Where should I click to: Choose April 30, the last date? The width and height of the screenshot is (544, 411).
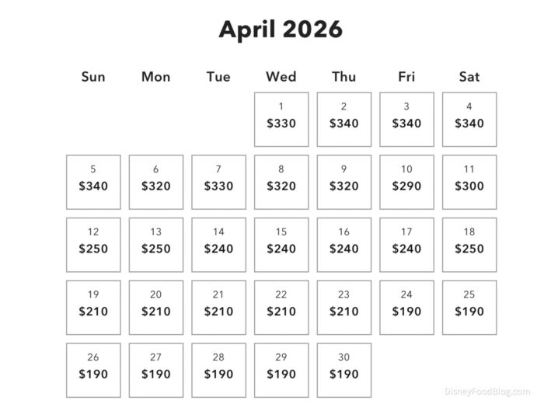tap(343, 370)
